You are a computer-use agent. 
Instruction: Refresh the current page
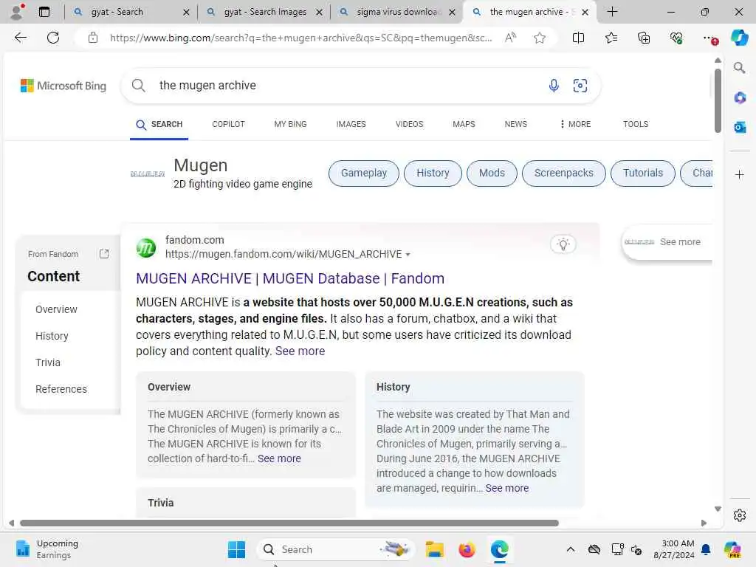[53, 38]
